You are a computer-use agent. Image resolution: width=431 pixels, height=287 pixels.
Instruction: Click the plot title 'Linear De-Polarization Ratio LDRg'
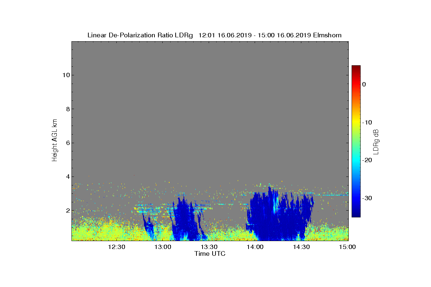[141, 35]
